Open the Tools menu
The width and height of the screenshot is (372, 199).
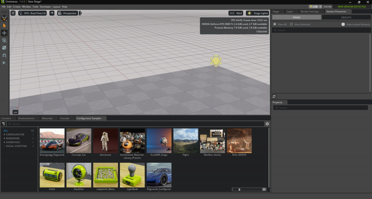35,7
